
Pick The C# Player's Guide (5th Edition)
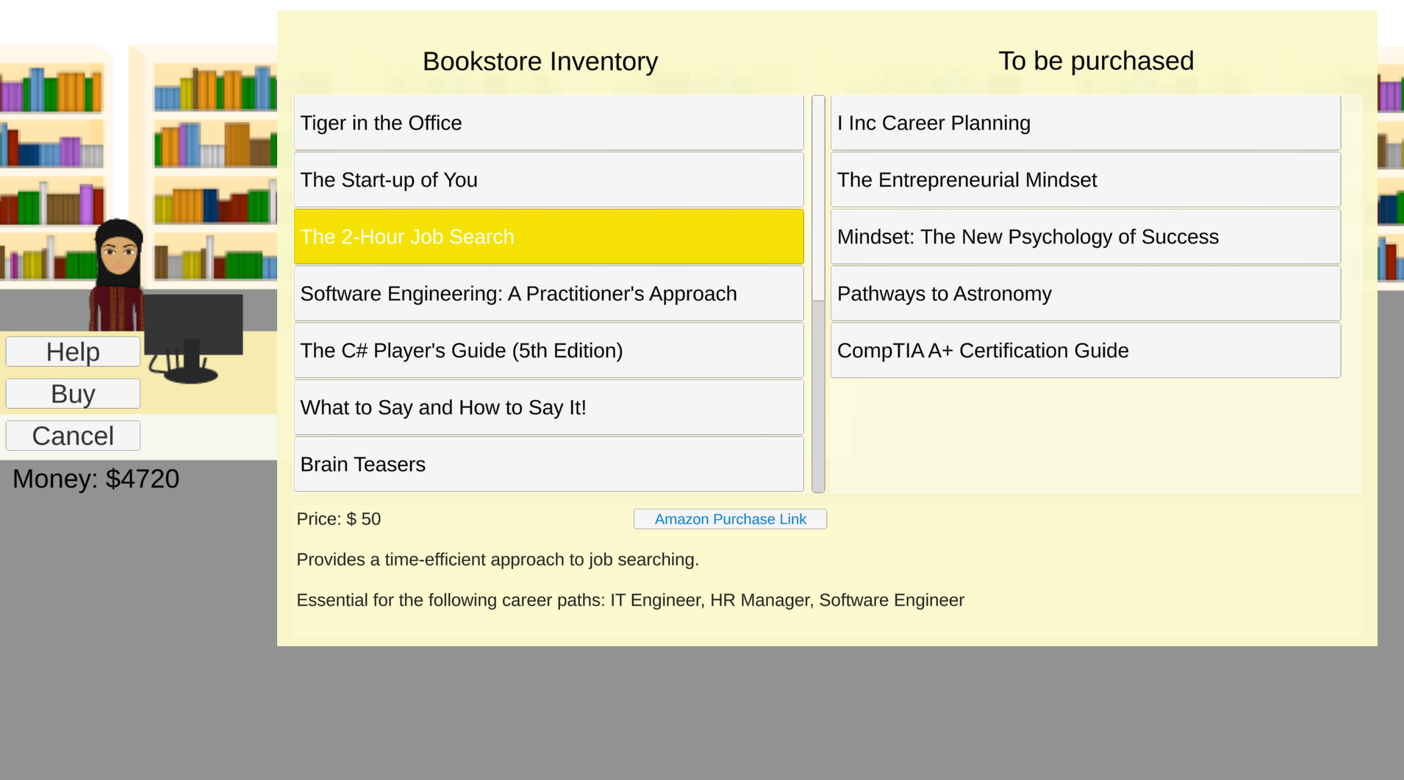click(x=548, y=350)
